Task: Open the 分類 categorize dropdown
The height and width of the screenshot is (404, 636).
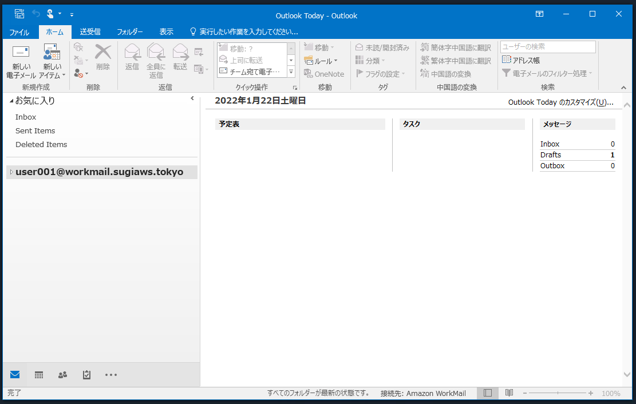Action: click(370, 61)
